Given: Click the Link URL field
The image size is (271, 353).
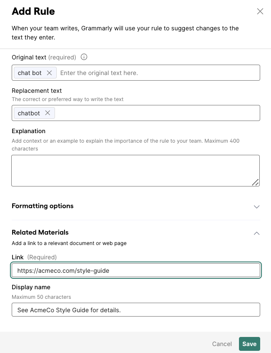Looking at the screenshot, I should [136, 270].
